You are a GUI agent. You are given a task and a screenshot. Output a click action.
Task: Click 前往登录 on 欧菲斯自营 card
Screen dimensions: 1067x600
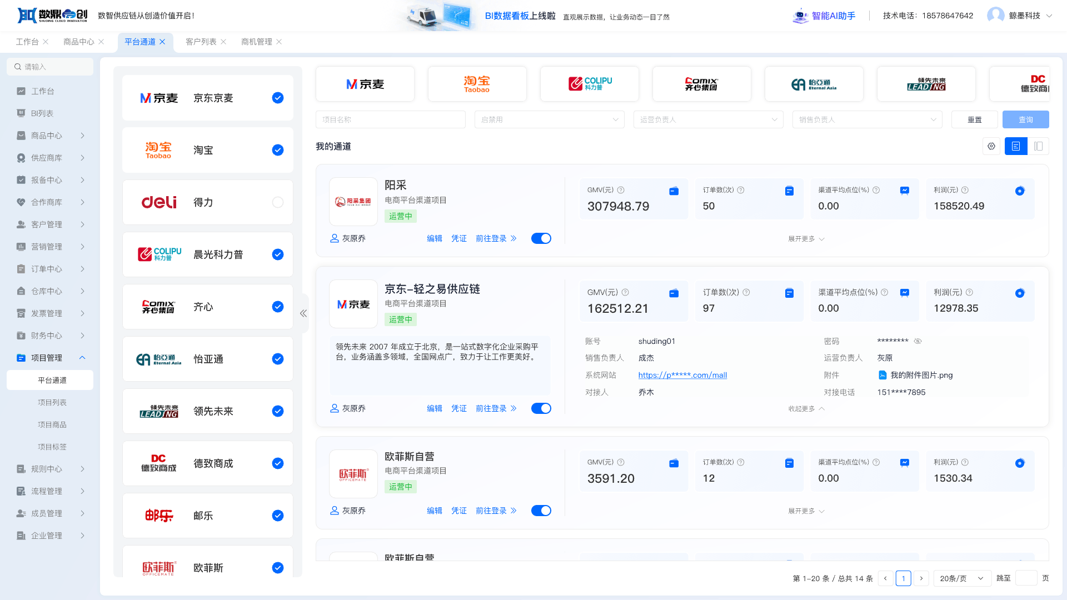pos(496,511)
